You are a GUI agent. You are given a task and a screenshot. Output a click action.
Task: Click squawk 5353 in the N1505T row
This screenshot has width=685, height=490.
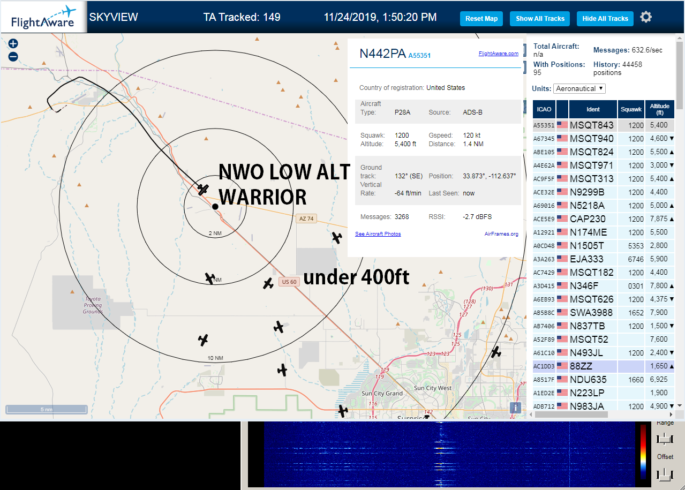pyautogui.click(x=636, y=246)
